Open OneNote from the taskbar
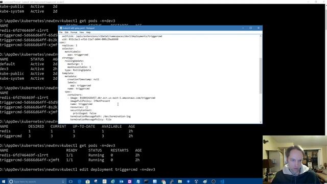Image resolution: width=327 pixels, height=184 pixels. pyautogui.click(x=129, y=181)
